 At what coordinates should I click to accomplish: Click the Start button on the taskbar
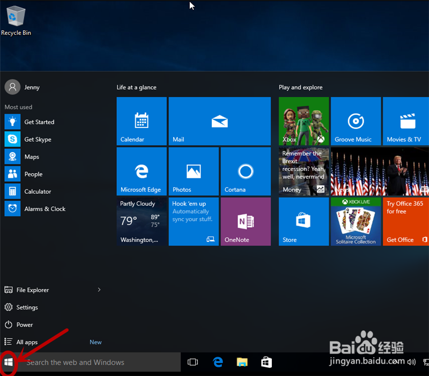click(9, 362)
